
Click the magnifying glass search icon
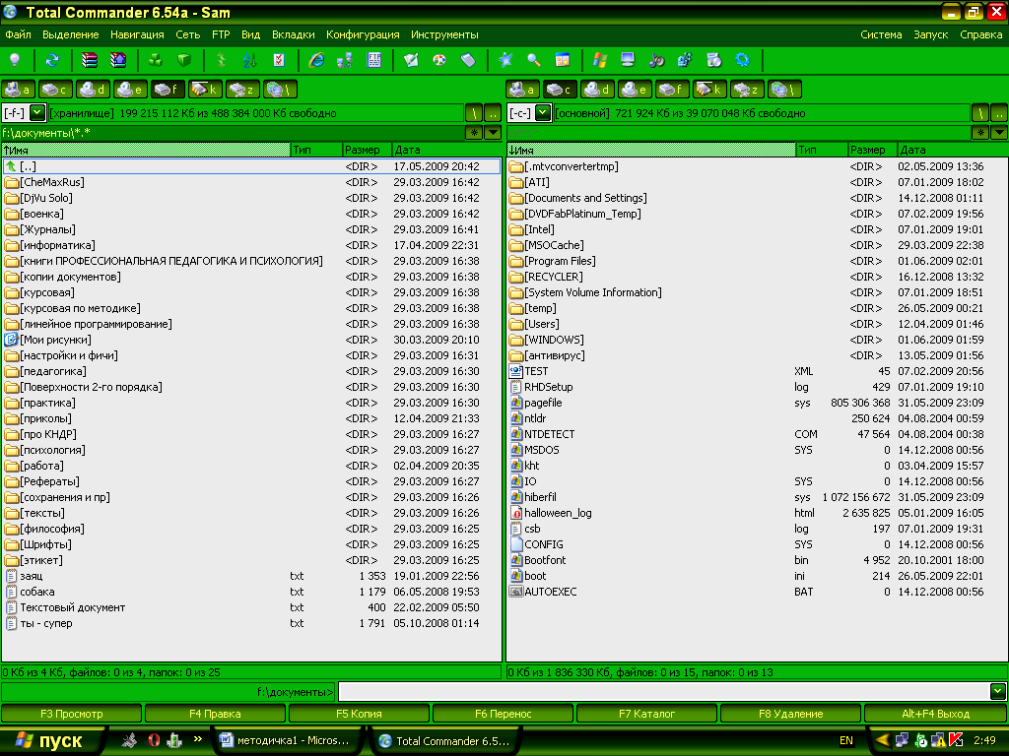point(534,60)
